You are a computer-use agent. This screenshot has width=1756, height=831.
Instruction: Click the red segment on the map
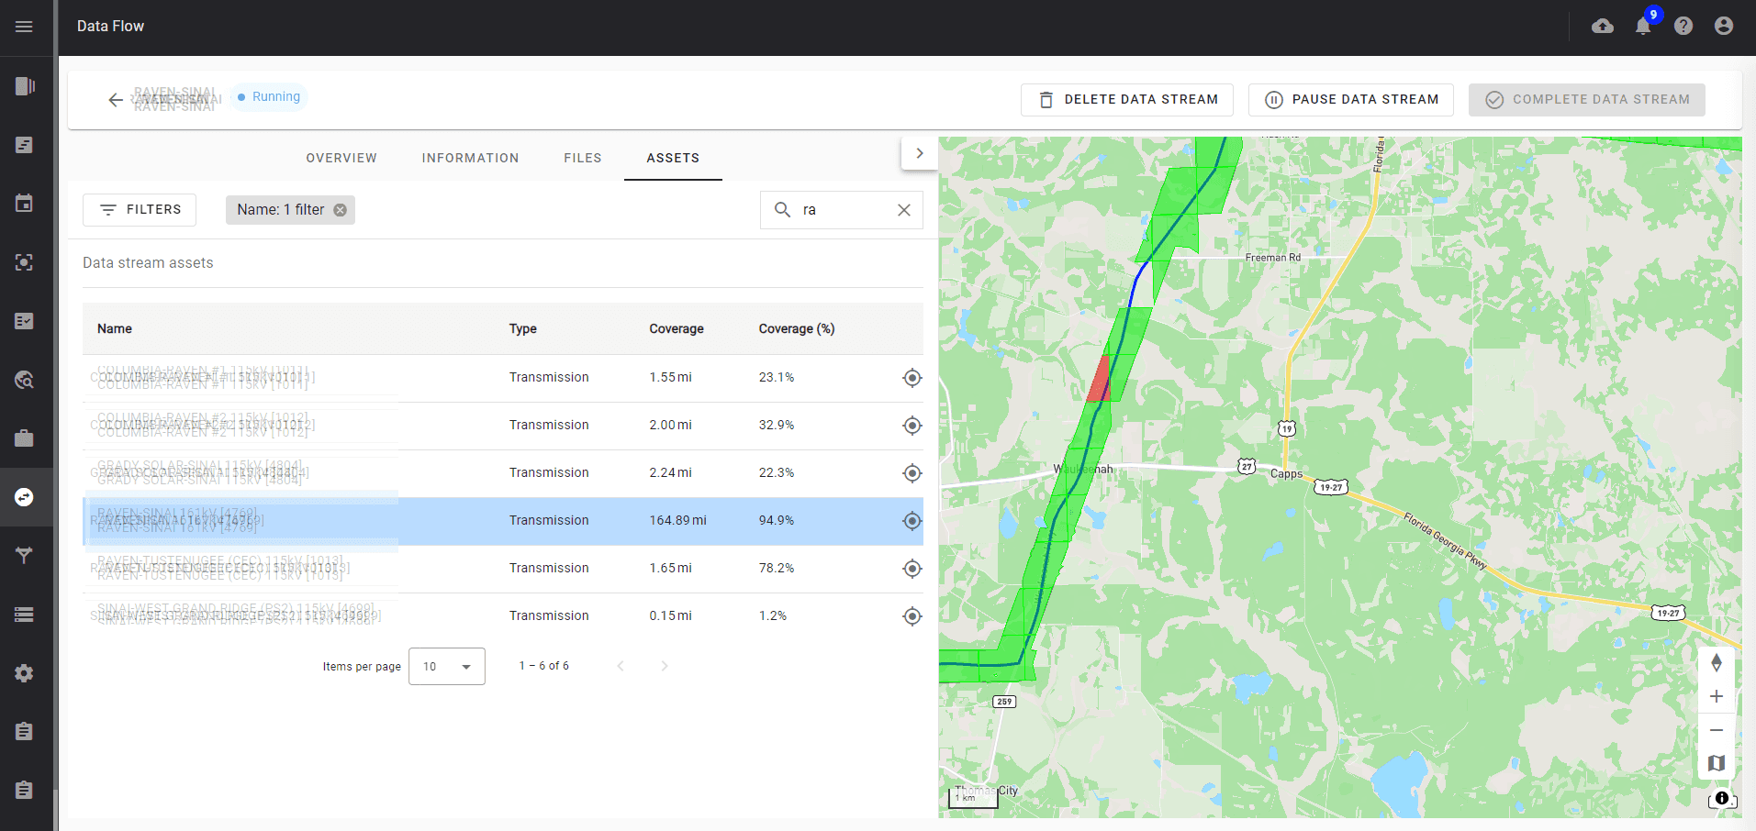1099,381
